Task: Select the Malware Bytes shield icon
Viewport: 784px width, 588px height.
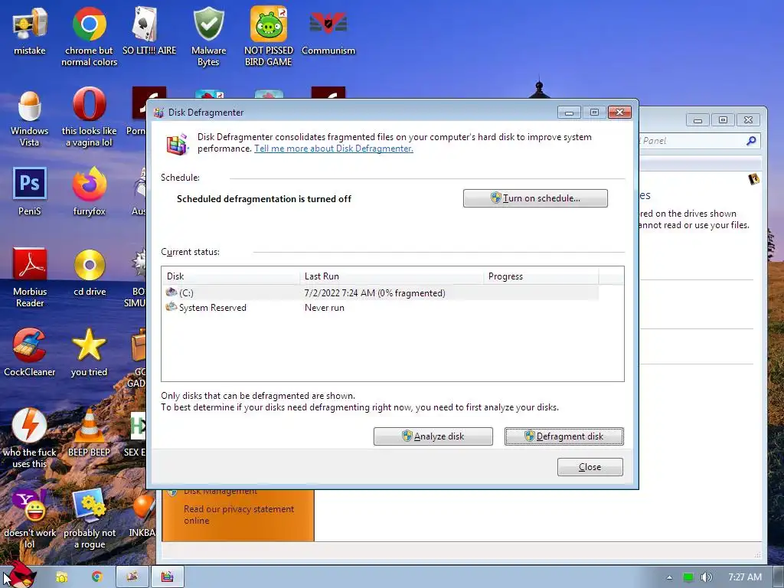Action: (208, 37)
